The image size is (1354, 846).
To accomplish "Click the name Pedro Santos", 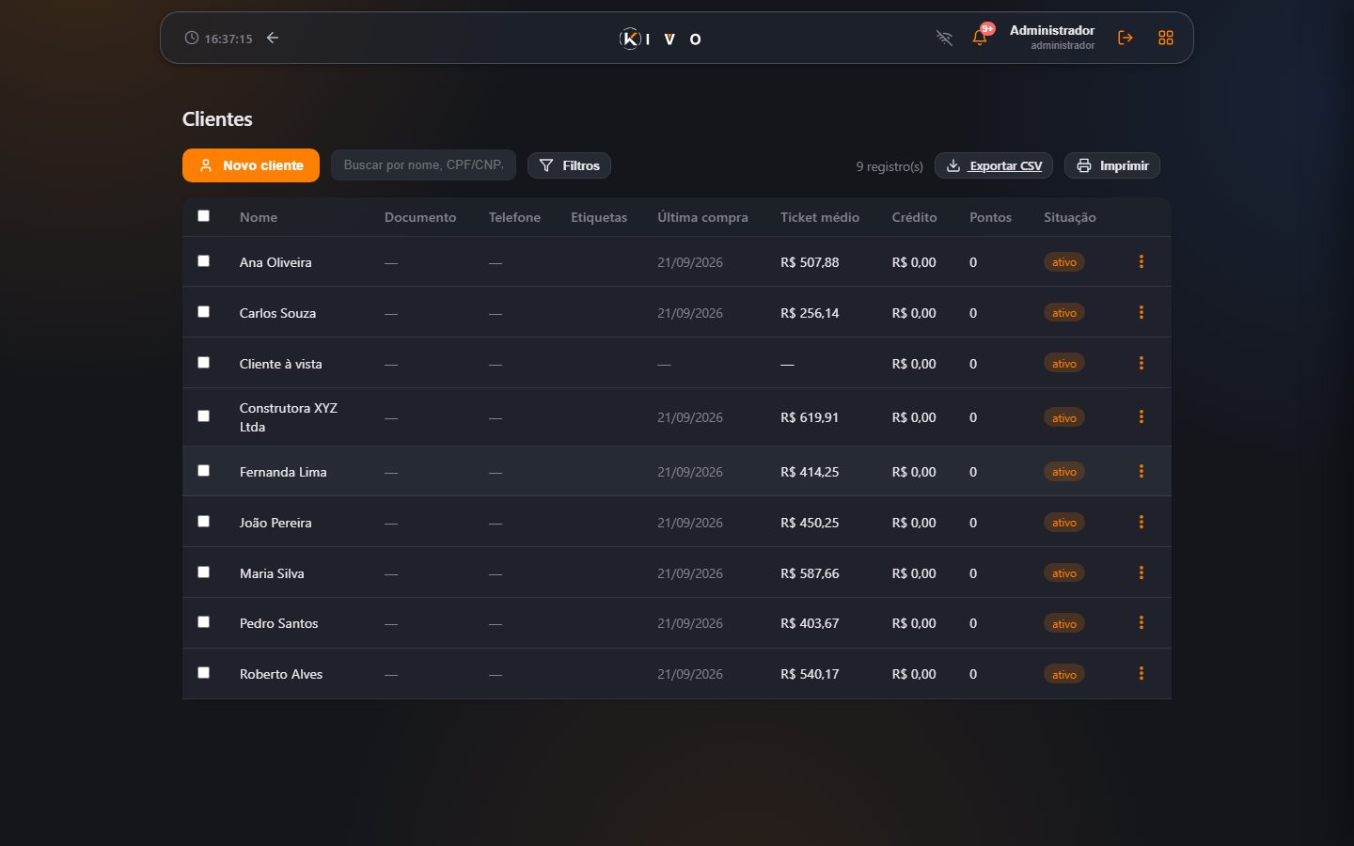I will pyautogui.click(x=278, y=623).
